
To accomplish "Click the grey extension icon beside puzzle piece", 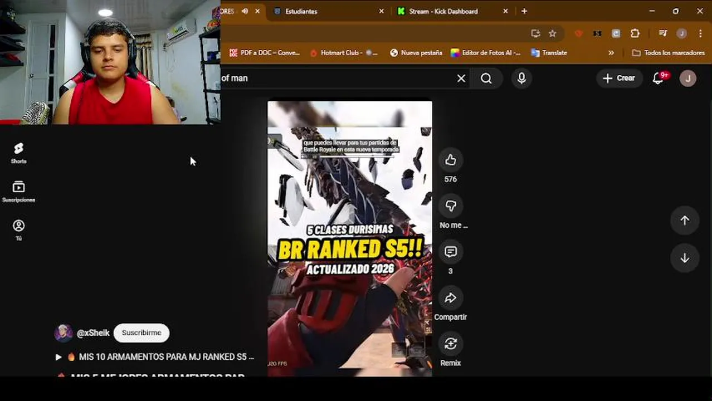I will click(x=616, y=33).
